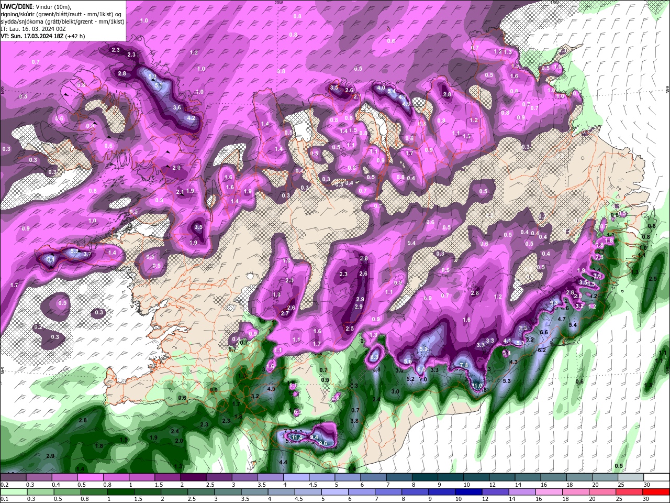Click the bright magenta 0.5–0.8 swatch in snow legend

pyautogui.click(x=91, y=477)
